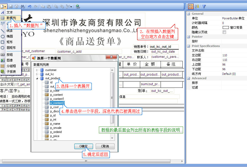This screenshot has height=167, width=247.
Task: Click the delete trash bin icon
Action: pyautogui.click(x=16, y=6)
